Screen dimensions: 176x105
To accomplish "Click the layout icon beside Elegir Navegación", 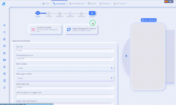I will click(69, 29).
